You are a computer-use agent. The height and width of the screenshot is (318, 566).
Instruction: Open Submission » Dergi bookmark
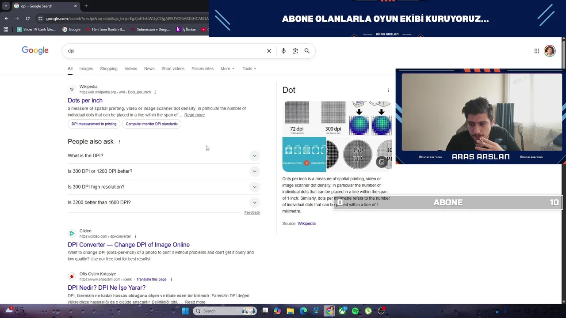point(150,30)
